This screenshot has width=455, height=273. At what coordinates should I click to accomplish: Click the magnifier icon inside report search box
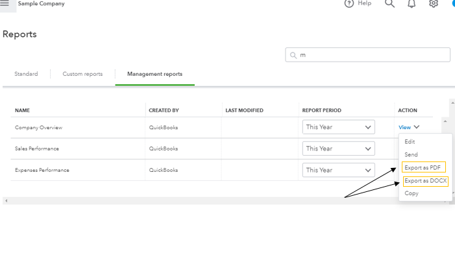(293, 55)
